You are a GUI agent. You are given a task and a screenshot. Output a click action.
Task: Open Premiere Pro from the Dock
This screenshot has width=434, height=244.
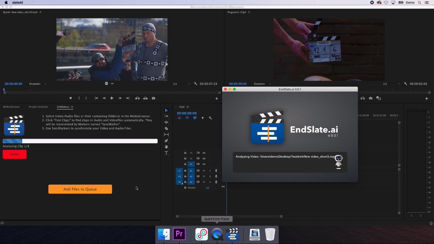pyautogui.click(x=179, y=234)
